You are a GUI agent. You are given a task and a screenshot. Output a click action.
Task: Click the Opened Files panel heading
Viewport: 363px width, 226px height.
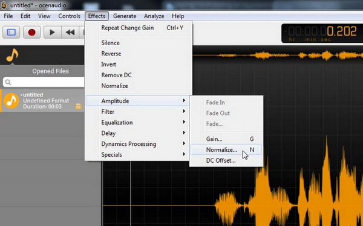50,71
